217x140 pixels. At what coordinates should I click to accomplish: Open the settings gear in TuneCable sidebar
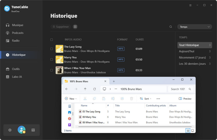point(10,130)
